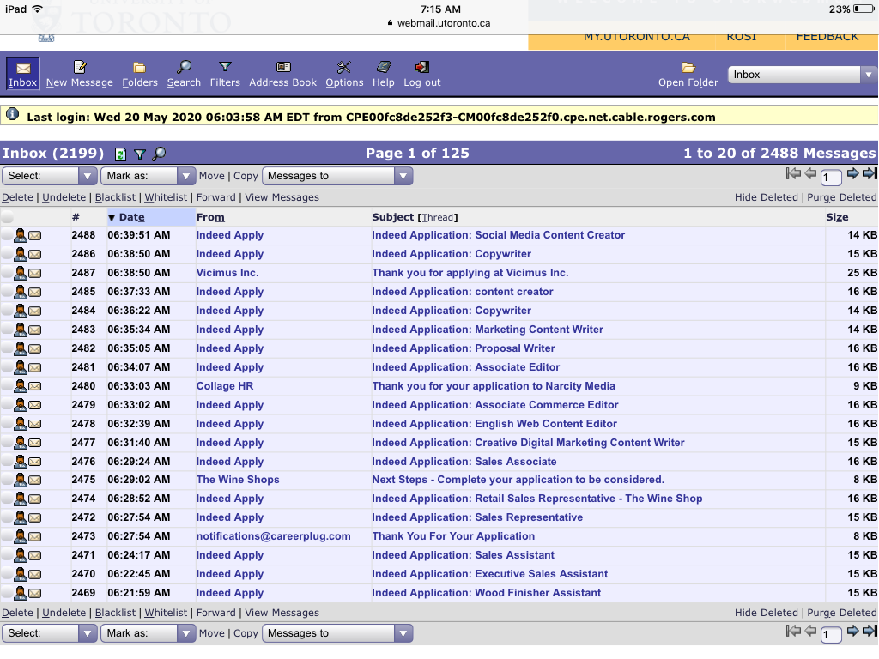Refresh the Inbox using the green refresh icon
879x659 pixels.
pyautogui.click(x=121, y=154)
